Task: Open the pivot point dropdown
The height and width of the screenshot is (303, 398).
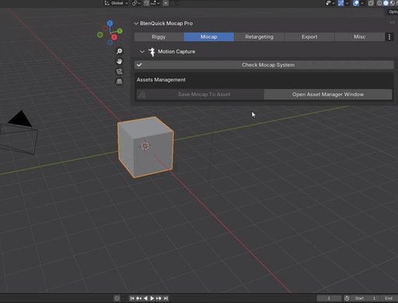Action: click(136, 3)
